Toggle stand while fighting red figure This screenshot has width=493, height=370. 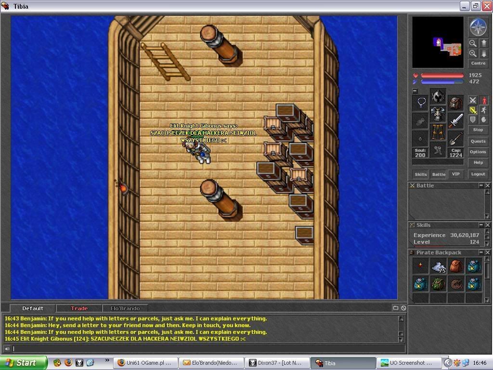pyautogui.click(x=484, y=100)
